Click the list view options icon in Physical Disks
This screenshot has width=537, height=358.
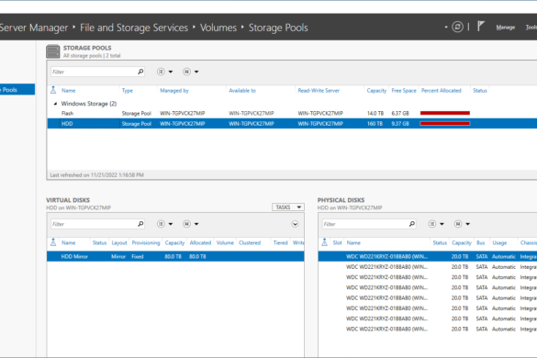[432, 224]
